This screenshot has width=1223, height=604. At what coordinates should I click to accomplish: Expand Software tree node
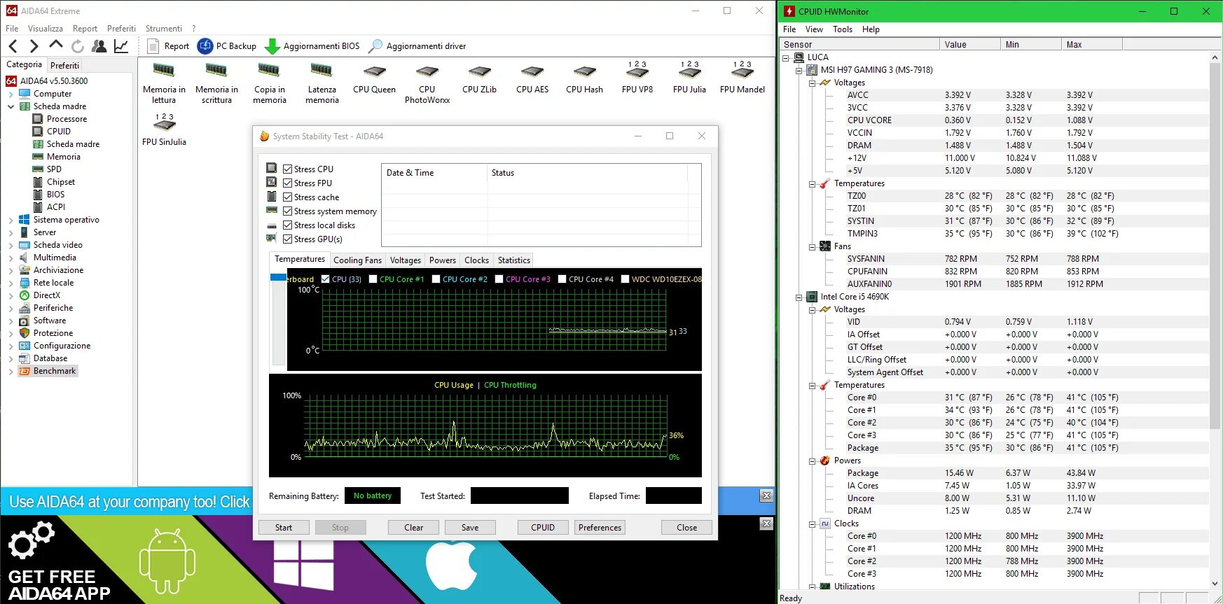[11, 321]
